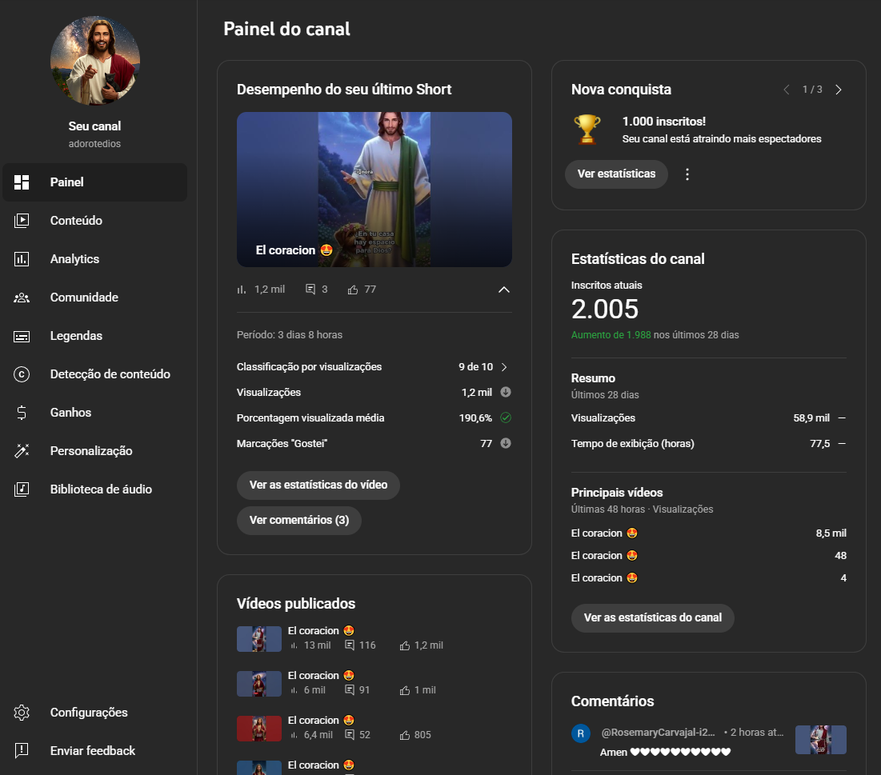881x775 pixels.
Task: Open the latest Short video thumbnail
Action: click(x=374, y=189)
